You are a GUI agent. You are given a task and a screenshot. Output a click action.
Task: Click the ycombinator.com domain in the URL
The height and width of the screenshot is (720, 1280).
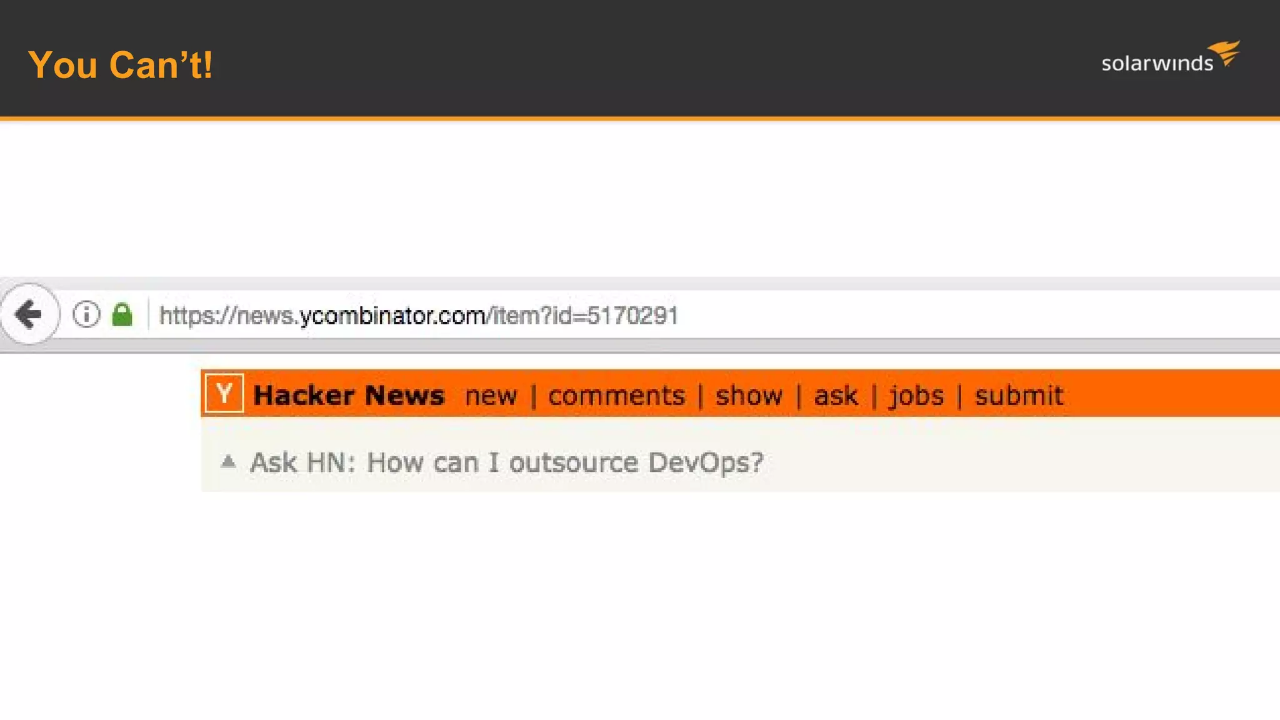point(392,316)
